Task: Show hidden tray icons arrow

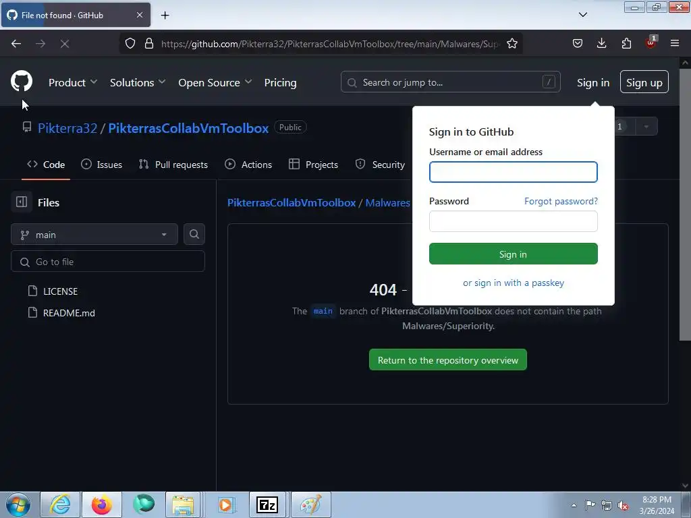Action: coord(574,506)
